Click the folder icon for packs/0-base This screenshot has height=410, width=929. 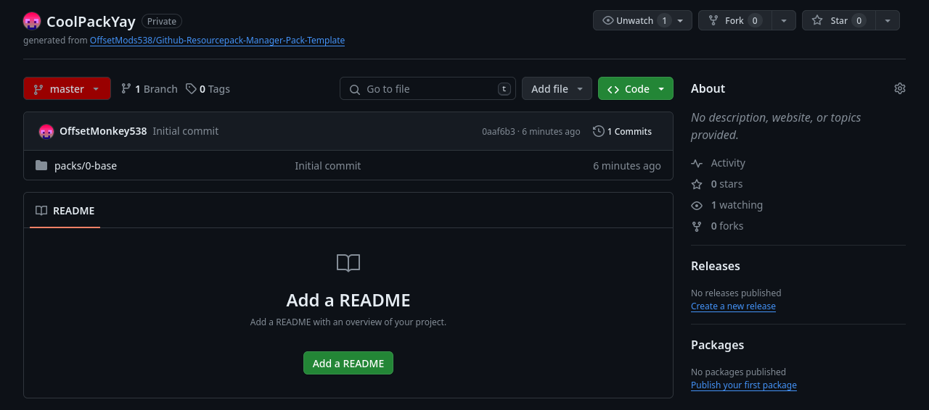pos(41,165)
